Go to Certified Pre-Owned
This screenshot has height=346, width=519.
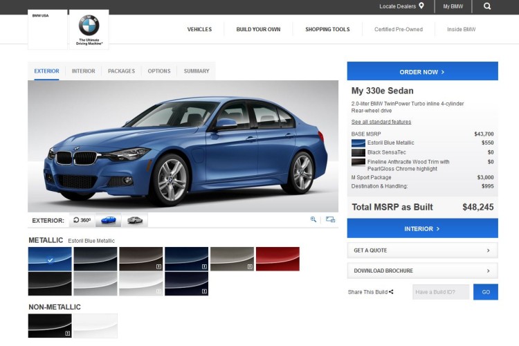[x=399, y=29]
